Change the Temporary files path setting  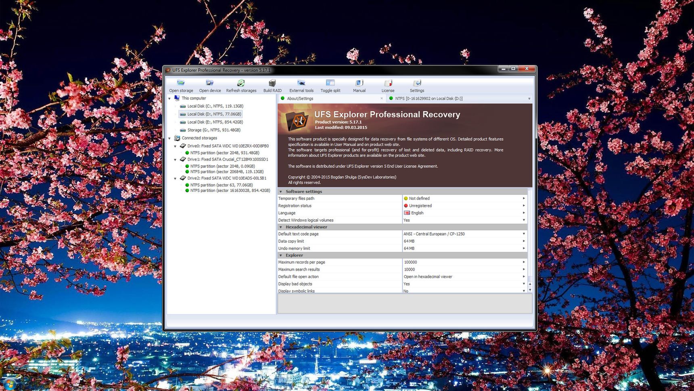(x=524, y=198)
